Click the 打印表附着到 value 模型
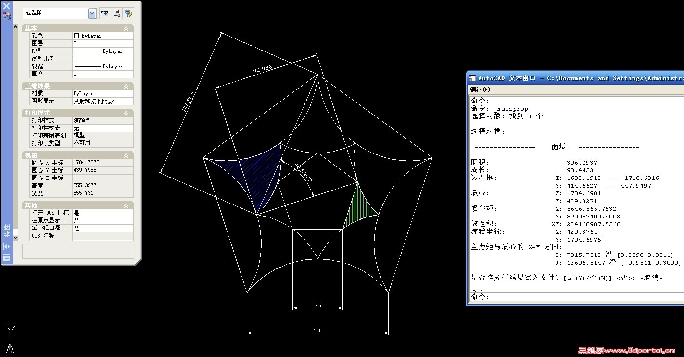The image size is (684, 357). 103,136
